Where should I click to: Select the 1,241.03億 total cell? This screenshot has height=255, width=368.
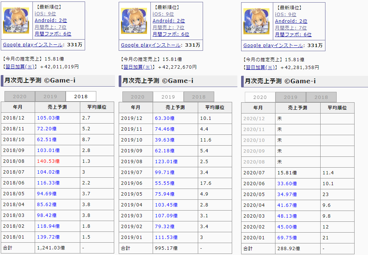pyautogui.click(x=57, y=248)
